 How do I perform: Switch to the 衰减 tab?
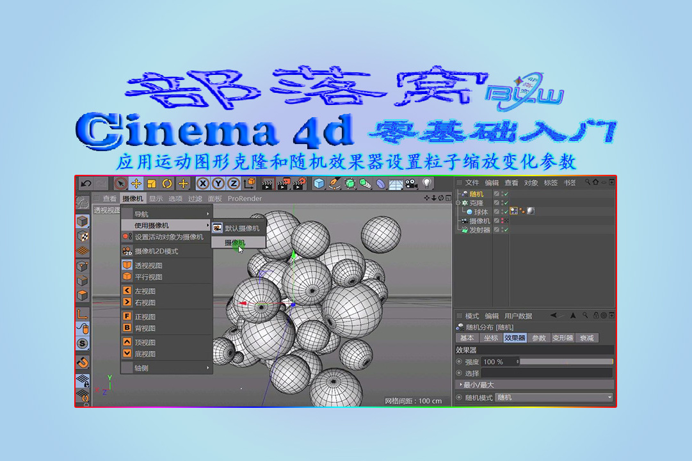586,338
